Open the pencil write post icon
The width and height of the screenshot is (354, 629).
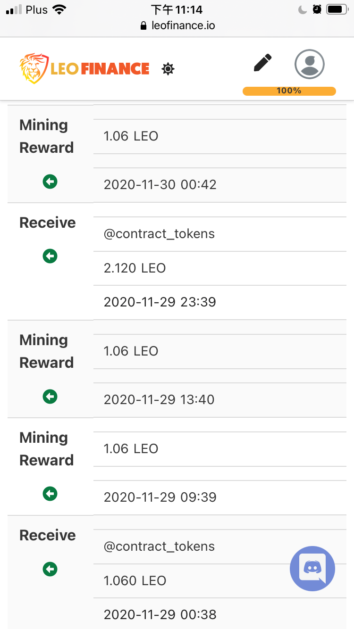point(262,63)
